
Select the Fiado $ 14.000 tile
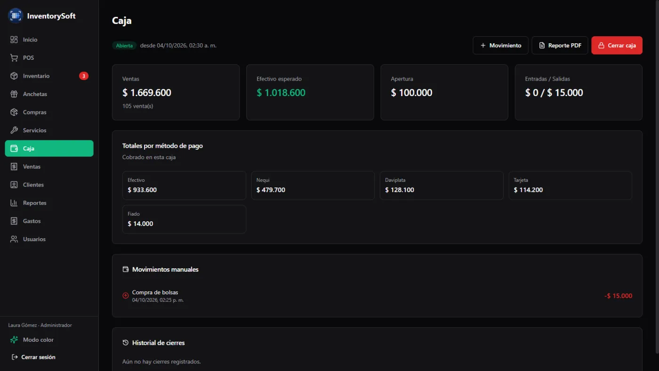pos(184,219)
